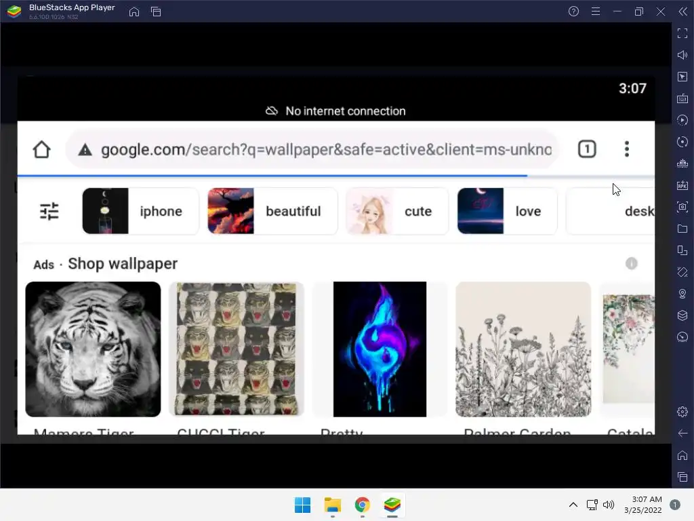694x521 pixels.
Task: Click the speedometer icon in sidebar
Action: (x=682, y=337)
